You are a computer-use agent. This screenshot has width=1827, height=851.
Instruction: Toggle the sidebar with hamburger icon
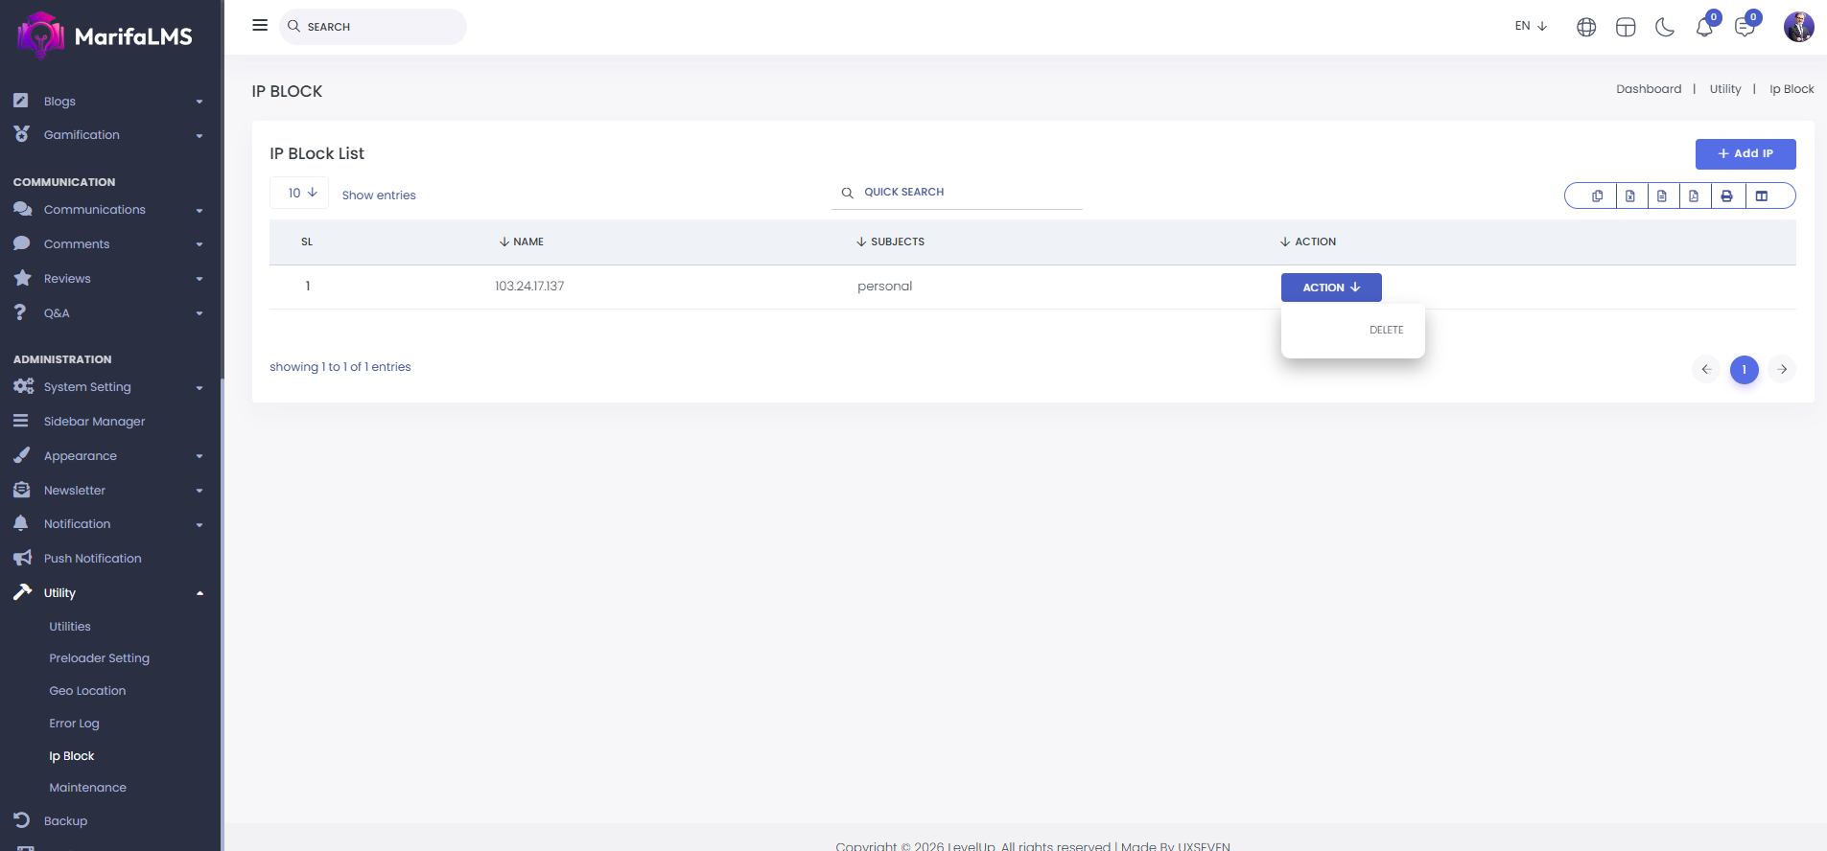(x=260, y=26)
